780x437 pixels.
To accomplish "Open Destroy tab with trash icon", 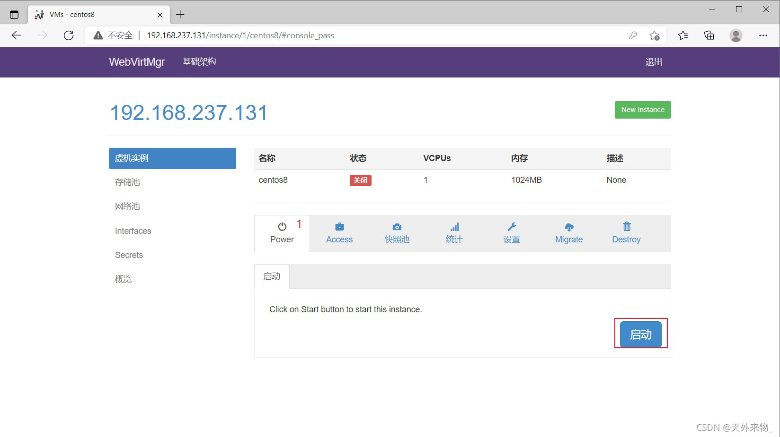I will [626, 233].
